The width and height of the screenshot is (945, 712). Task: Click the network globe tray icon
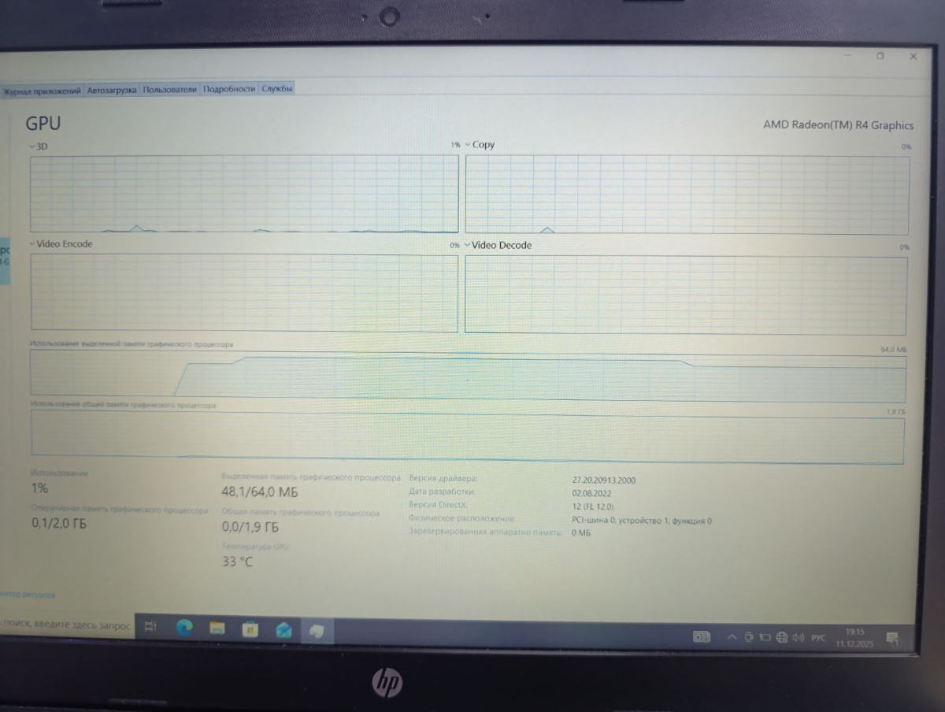point(781,637)
